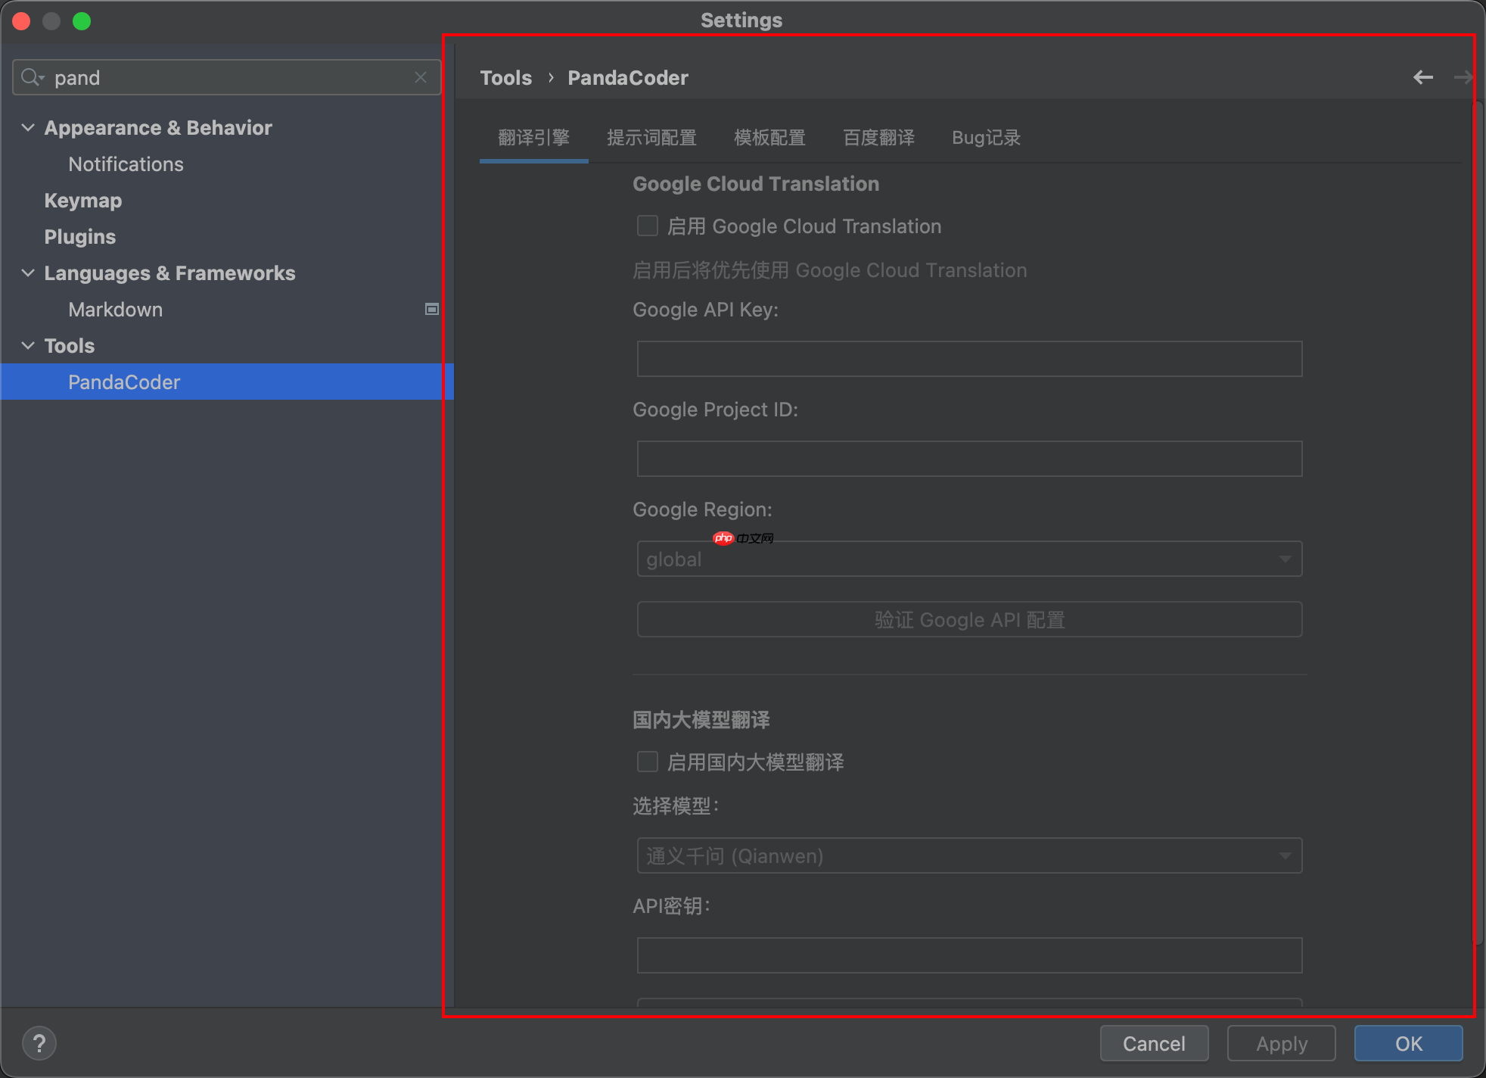
Task: Collapse the Appearance & Behavior section
Action: coord(27,127)
